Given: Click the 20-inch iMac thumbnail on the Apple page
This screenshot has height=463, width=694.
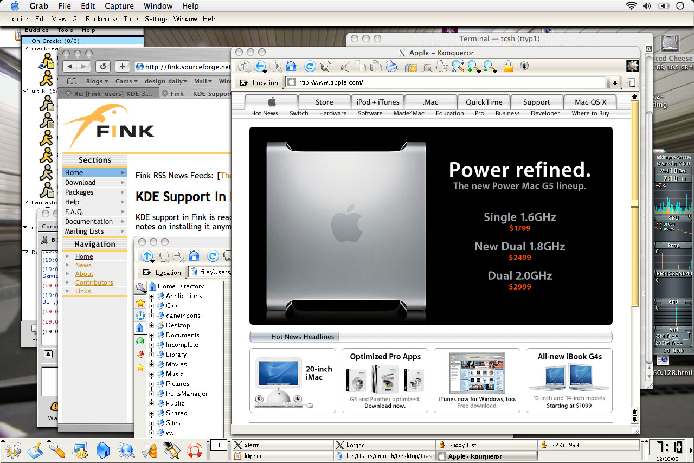Looking at the screenshot, I should click(x=293, y=381).
